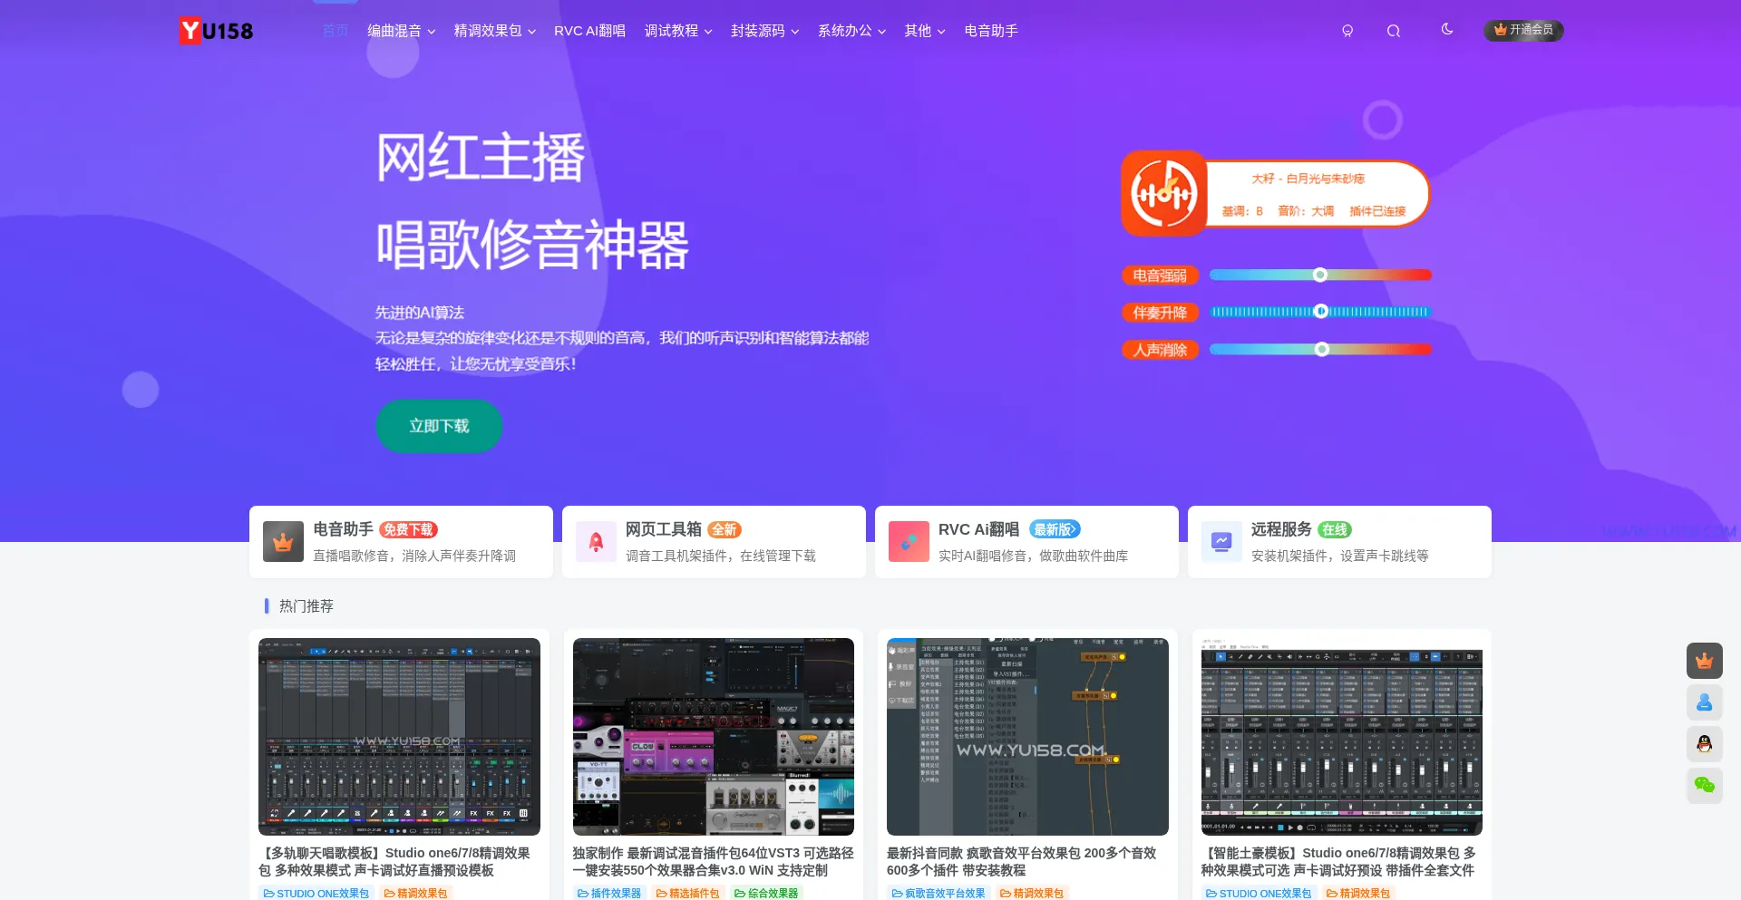Open the RVC AI翻唱 nav item
The image size is (1741, 900).
tap(589, 31)
